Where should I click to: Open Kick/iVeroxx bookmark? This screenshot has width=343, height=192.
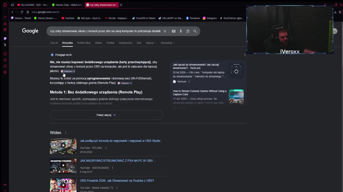click(x=232, y=18)
